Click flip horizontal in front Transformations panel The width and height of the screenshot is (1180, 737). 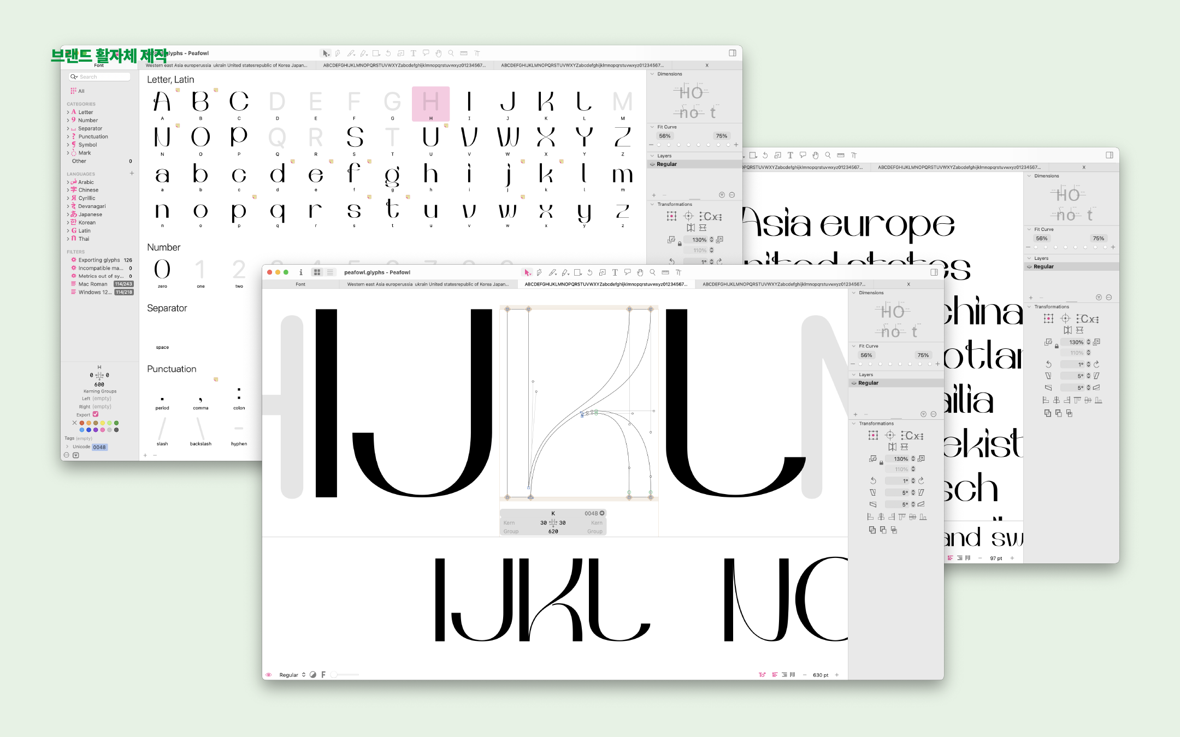pos(892,447)
